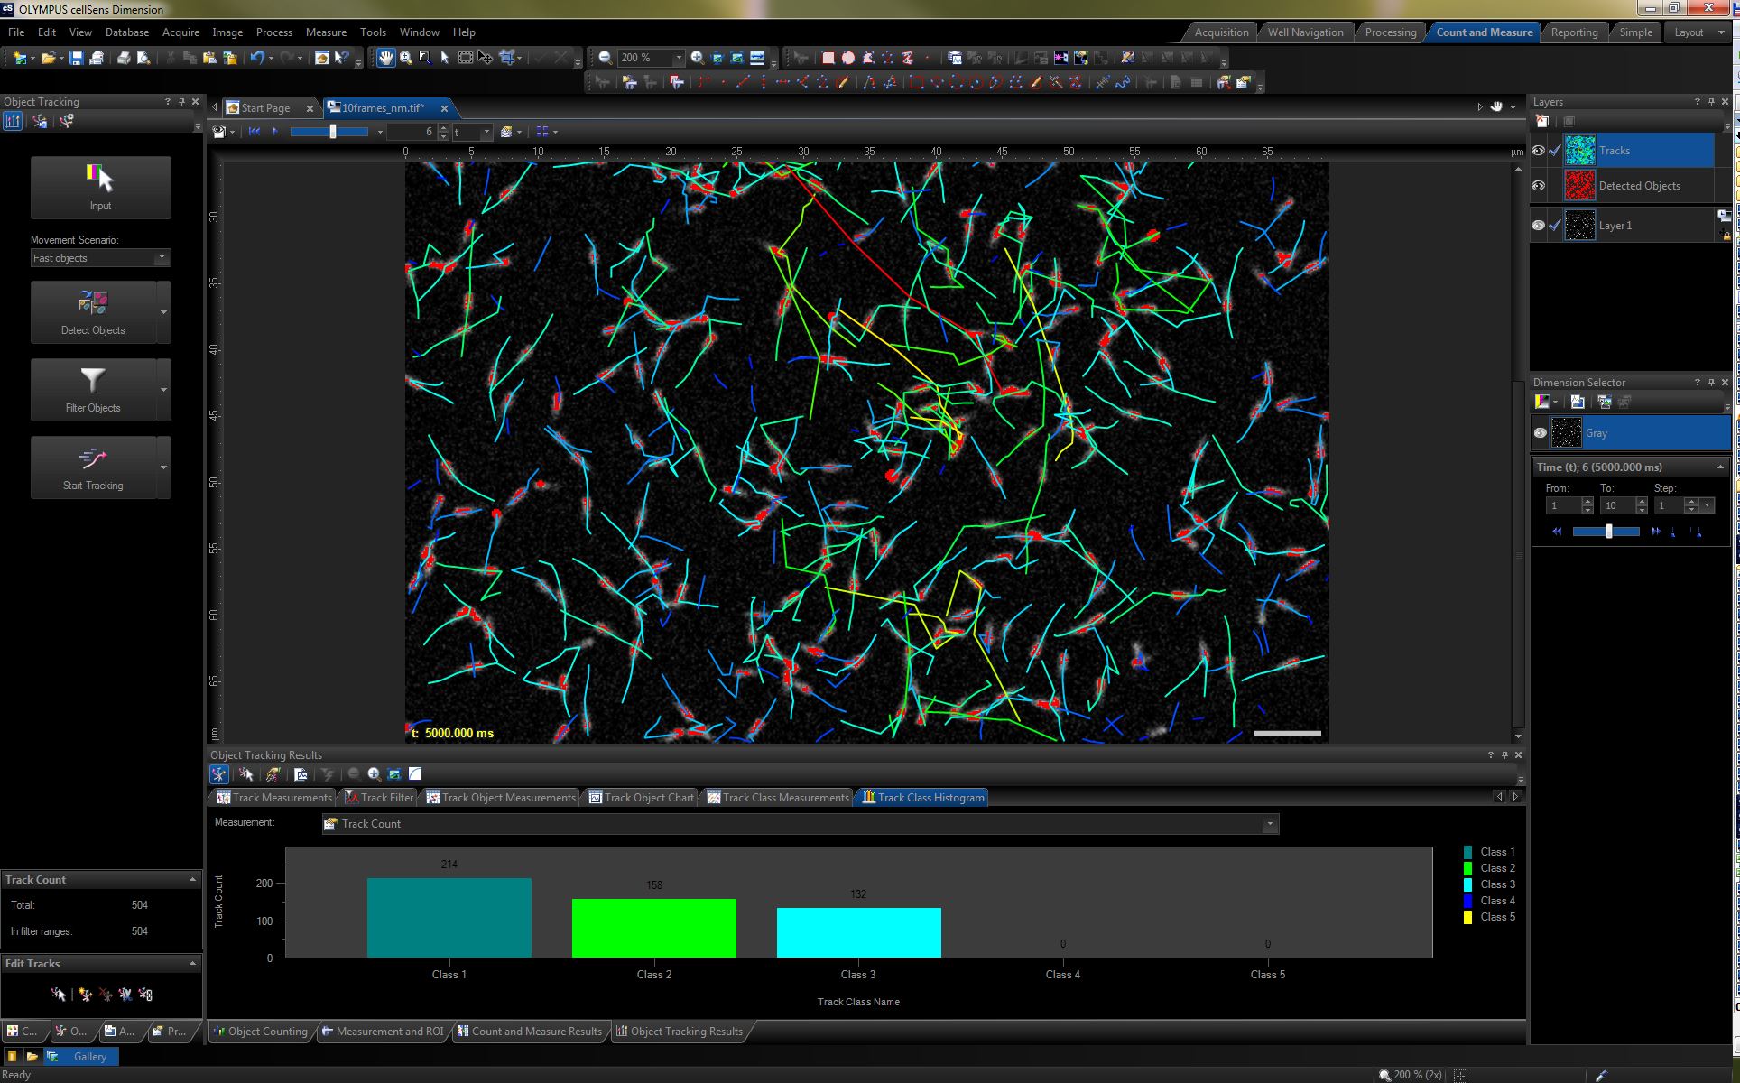Select the red Circle ROI tool
The height and width of the screenshot is (1083, 1740).
pyautogui.click(x=848, y=58)
